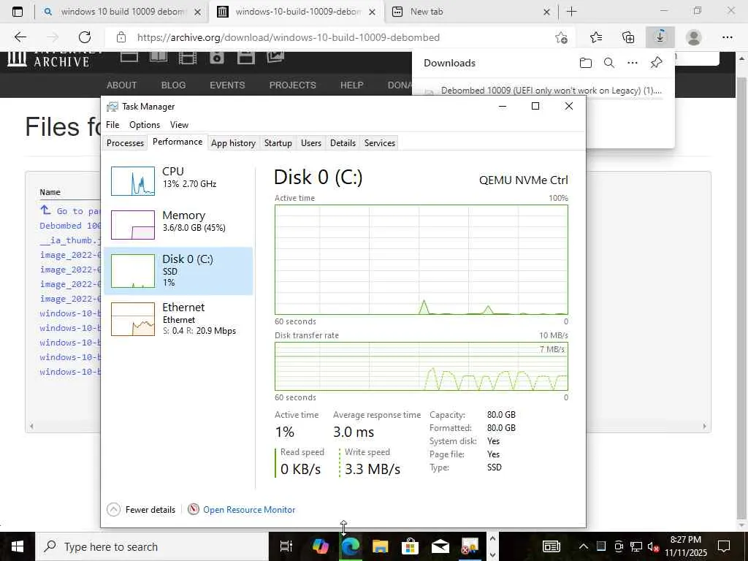The width and height of the screenshot is (748, 561).
Task: Open Internet Archive video film icon
Action: pyautogui.click(x=188, y=58)
